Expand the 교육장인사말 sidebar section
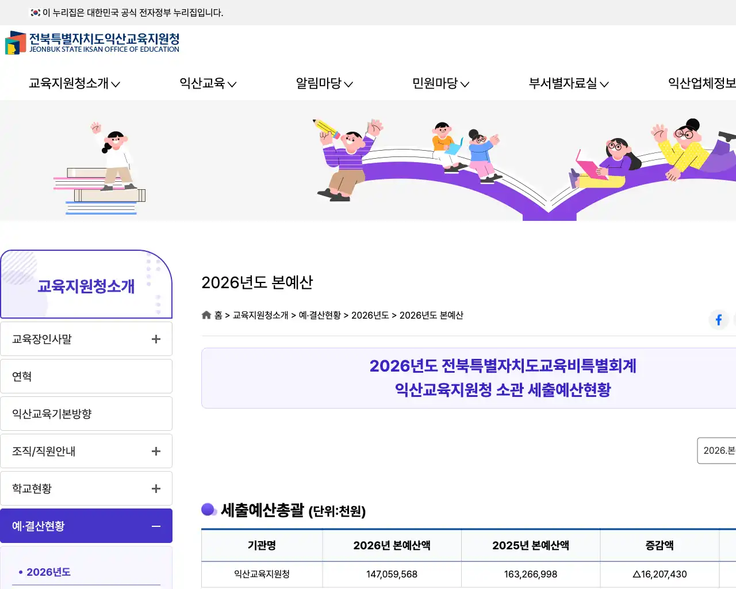This screenshot has height=589, width=736. click(155, 339)
